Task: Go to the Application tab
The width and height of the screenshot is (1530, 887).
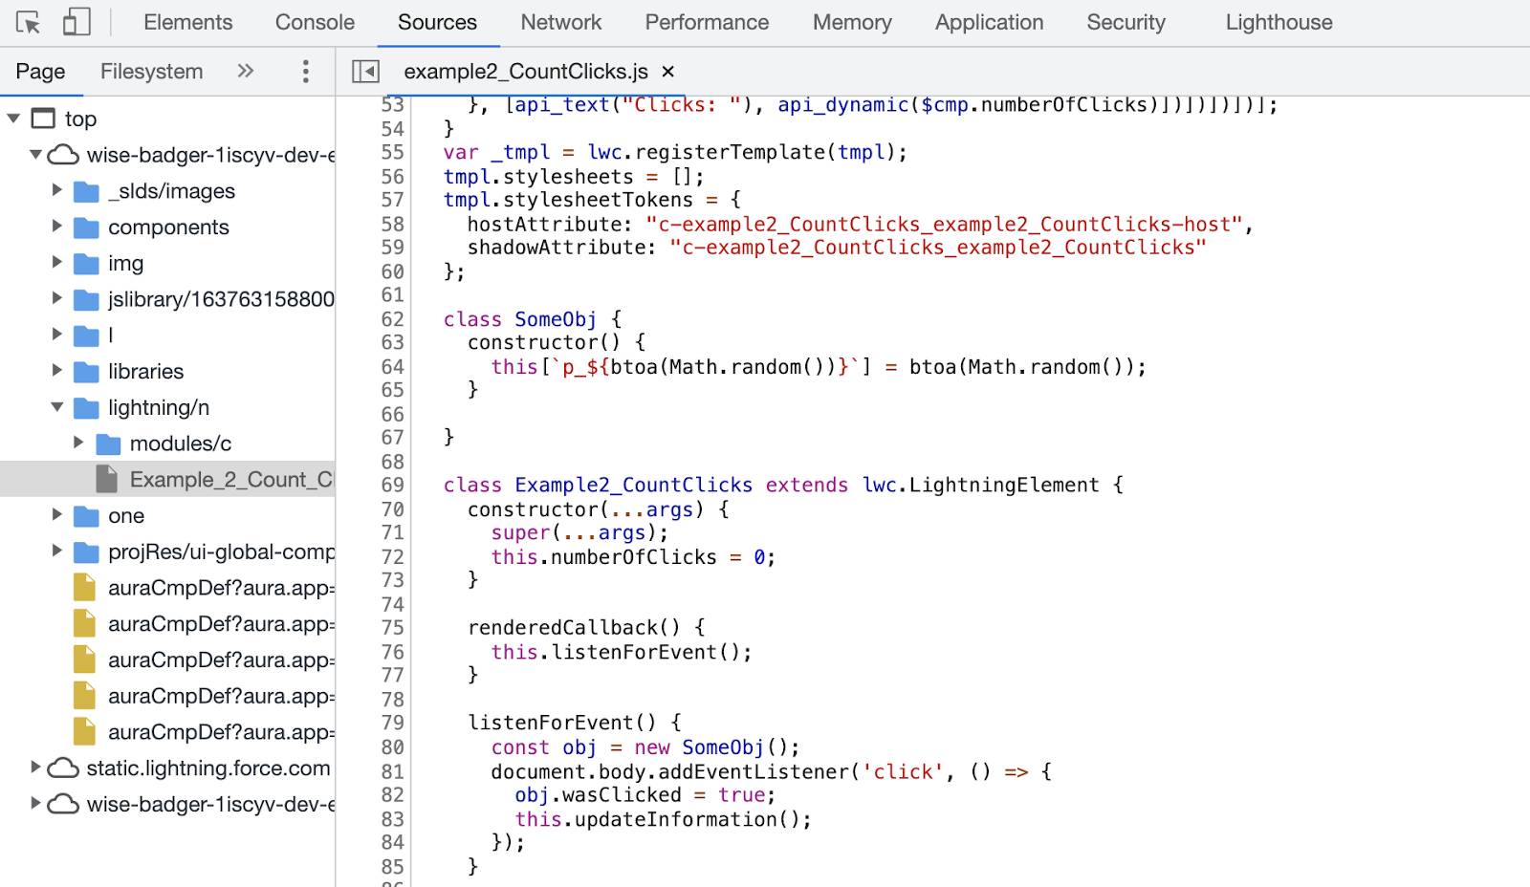Action: point(989,22)
